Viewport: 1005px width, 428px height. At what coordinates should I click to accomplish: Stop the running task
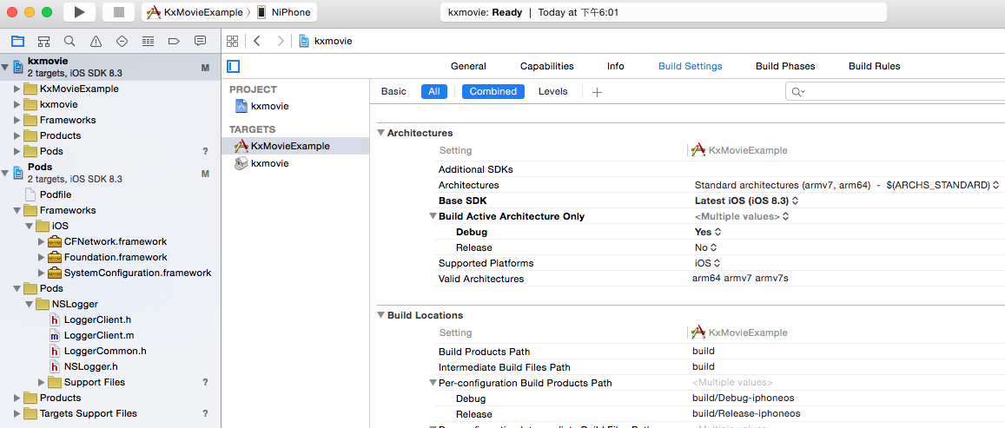[119, 11]
